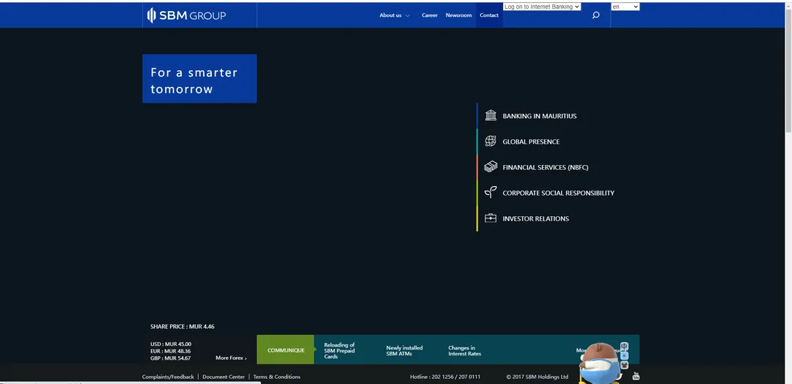
Task: Click the Financial Services money stack icon
Action: pos(491,167)
